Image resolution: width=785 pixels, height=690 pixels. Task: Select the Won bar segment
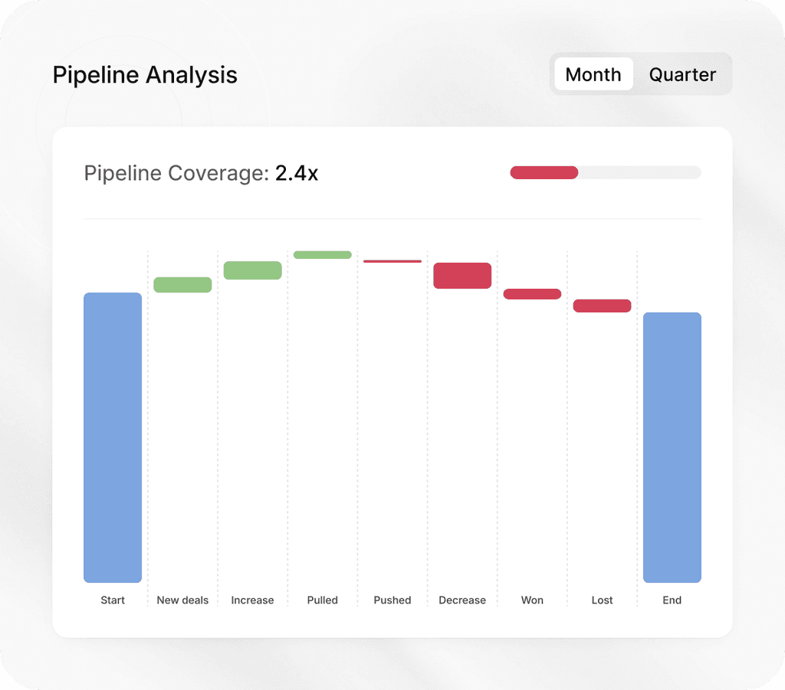[532, 293]
